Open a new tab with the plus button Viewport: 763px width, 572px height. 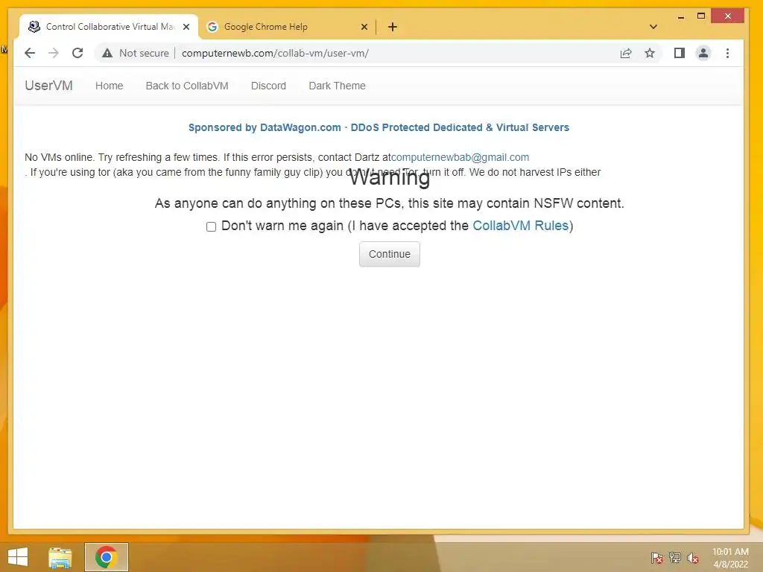click(393, 27)
